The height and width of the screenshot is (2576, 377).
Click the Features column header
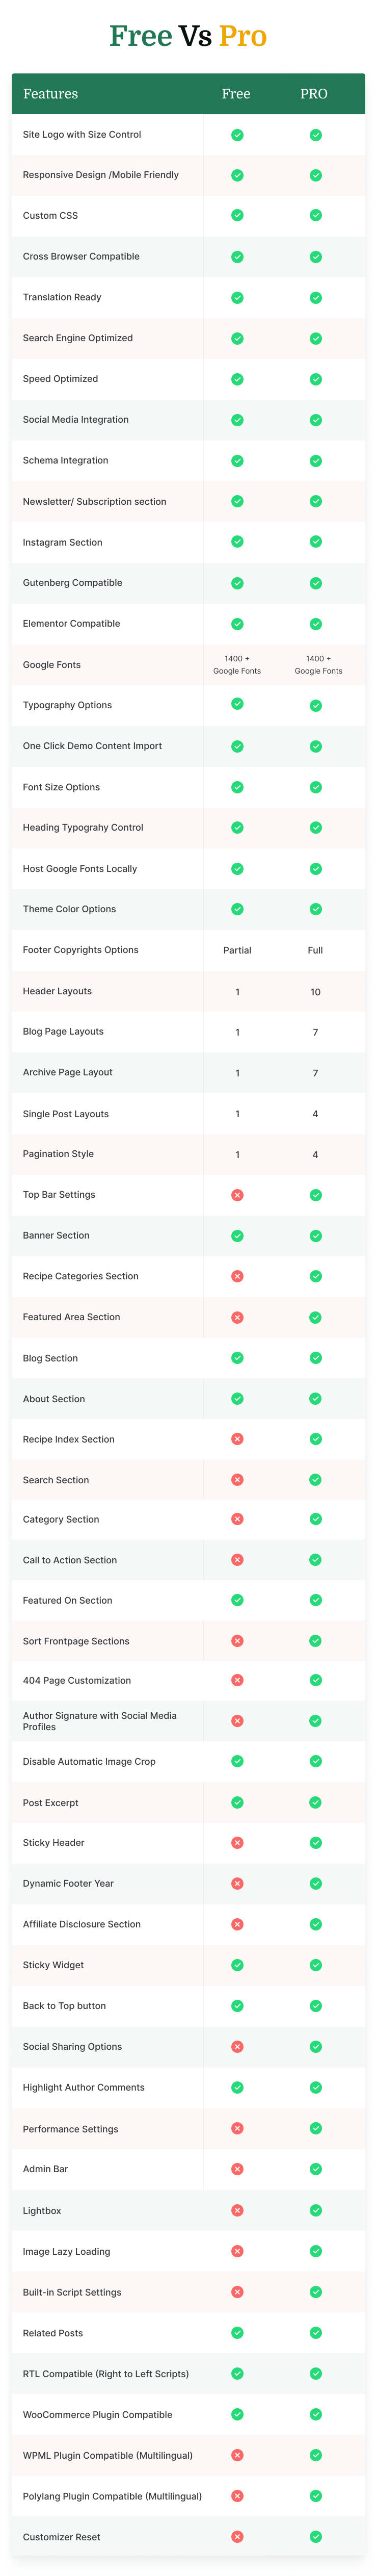pos(50,94)
